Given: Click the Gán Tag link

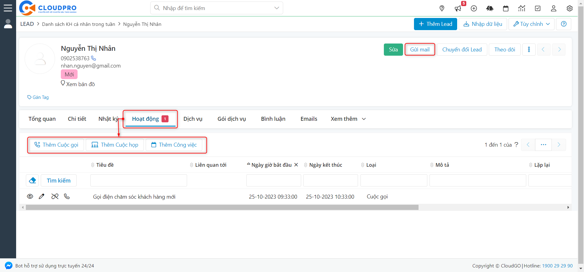Looking at the screenshot, I should click(38, 97).
